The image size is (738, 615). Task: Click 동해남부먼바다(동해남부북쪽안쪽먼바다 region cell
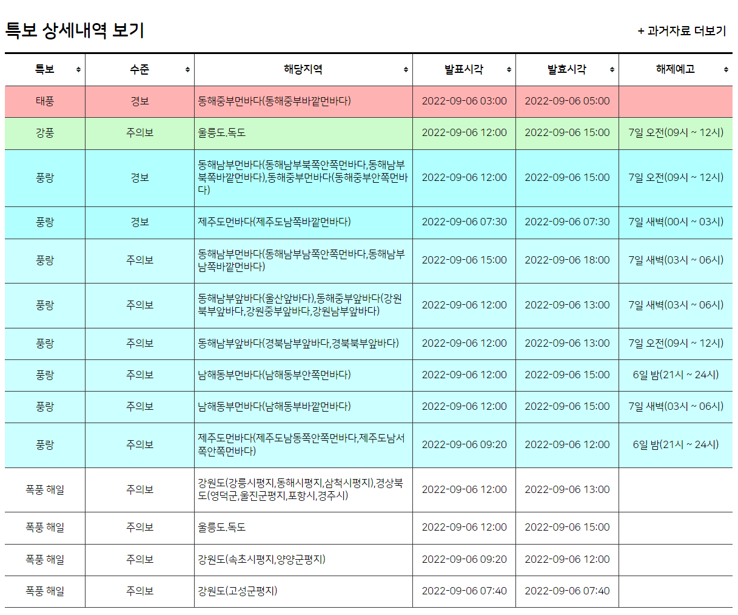[x=303, y=178]
